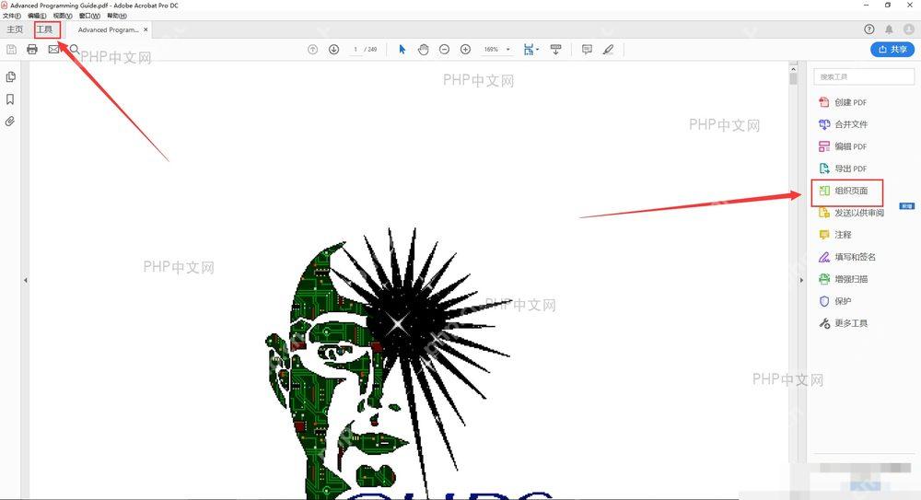
Task: Open 窗口(W) menu
Action: (89, 16)
